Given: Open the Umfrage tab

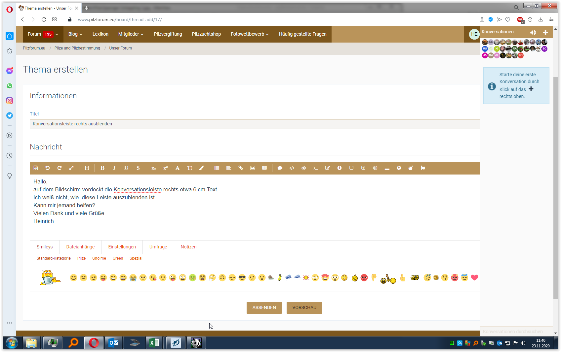Looking at the screenshot, I should pos(158,247).
